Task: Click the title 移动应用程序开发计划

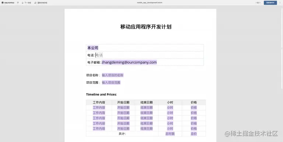Action: click(146, 26)
